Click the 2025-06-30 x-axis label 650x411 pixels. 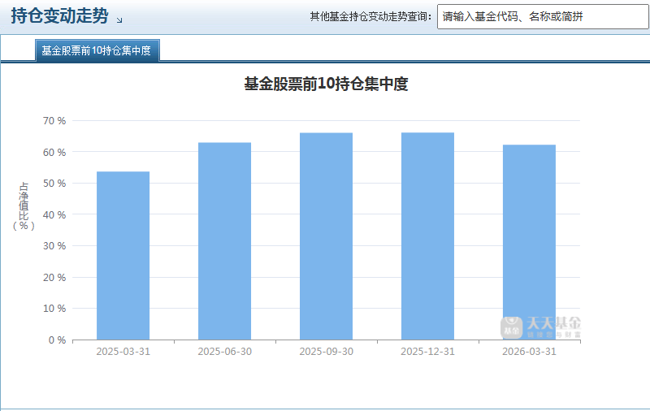coord(225,352)
